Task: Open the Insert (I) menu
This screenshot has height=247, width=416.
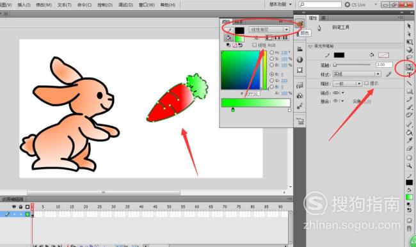Action: (24, 4)
